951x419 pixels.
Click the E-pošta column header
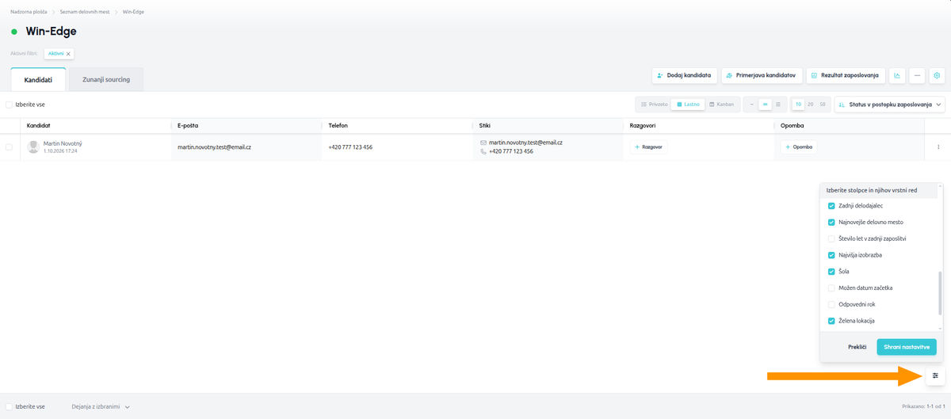[x=189, y=126]
